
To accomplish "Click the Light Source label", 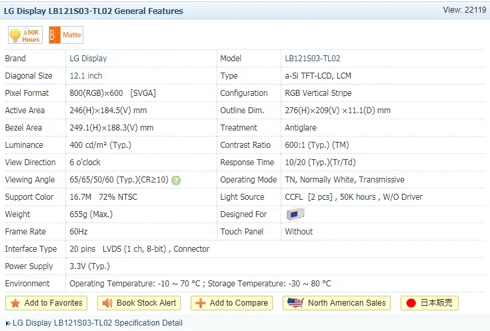I will [242, 197].
